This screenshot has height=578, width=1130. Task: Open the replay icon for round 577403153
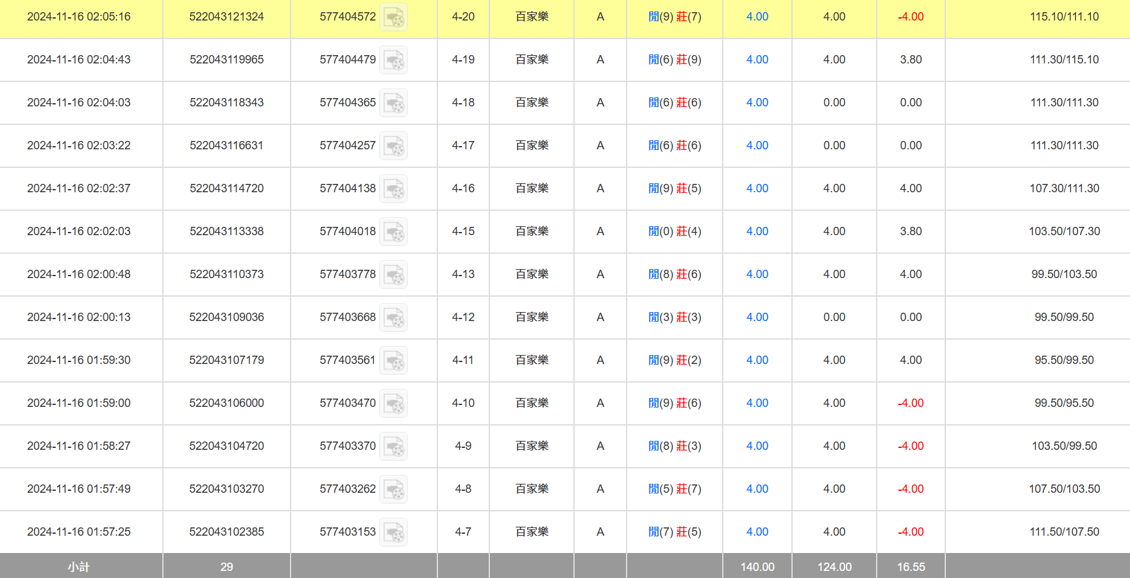point(393,533)
